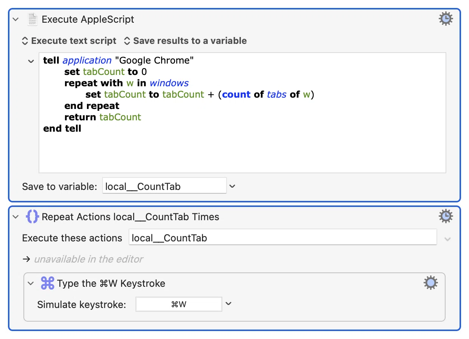Collapse the Type ⌘W Keystroke action
This screenshot has width=469, height=339.
click(31, 283)
